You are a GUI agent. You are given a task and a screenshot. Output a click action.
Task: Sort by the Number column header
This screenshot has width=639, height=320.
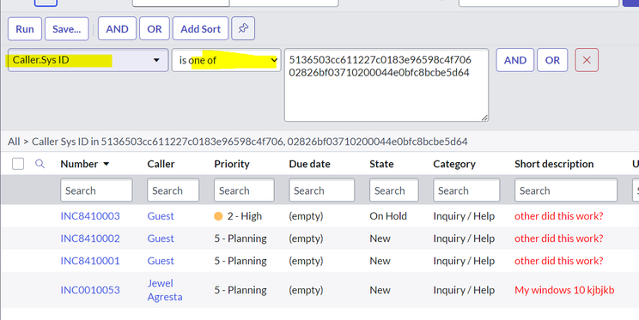point(79,164)
